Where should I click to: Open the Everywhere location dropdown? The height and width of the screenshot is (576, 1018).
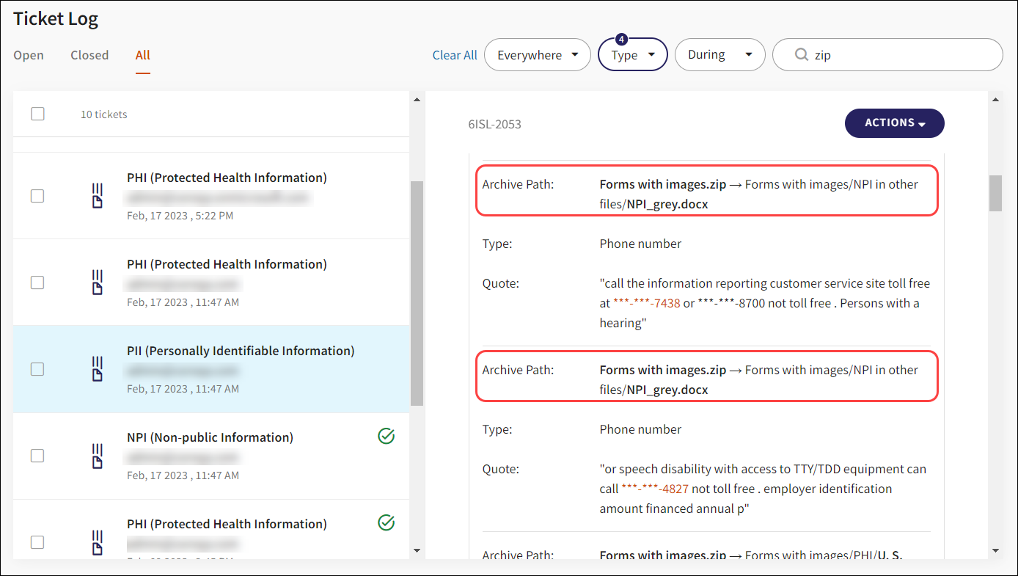click(x=537, y=55)
